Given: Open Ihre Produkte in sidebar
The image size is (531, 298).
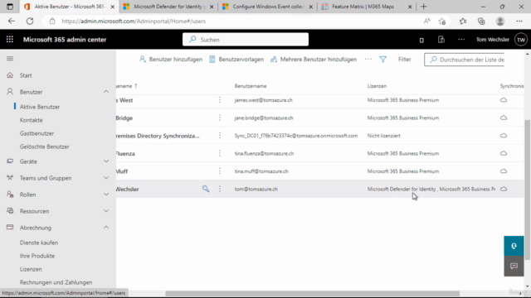Looking at the screenshot, I should [x=37, y=256].
